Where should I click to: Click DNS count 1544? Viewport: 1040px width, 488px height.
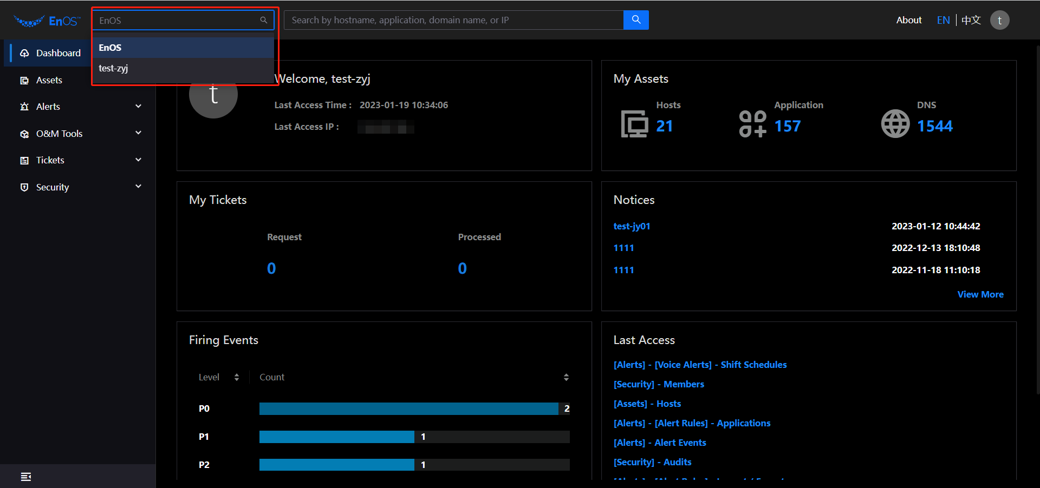(935, 126)
